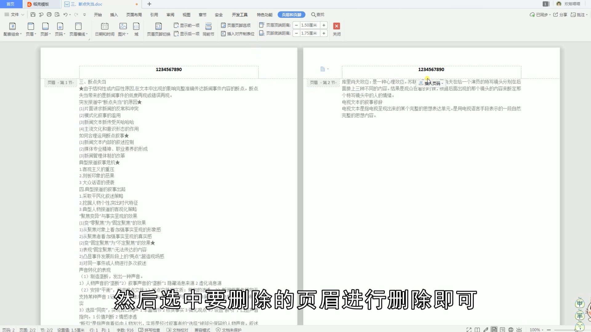Insert date and time into header
The width and height of the screenshot is (591, 332).
(105, 29)
